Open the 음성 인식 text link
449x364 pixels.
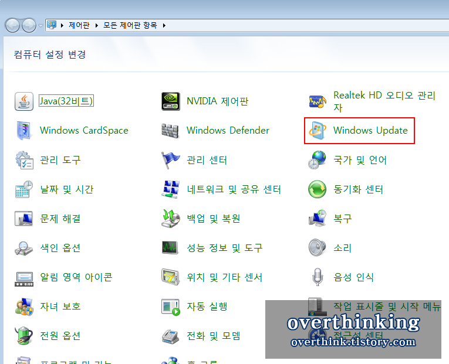point(353,277)
